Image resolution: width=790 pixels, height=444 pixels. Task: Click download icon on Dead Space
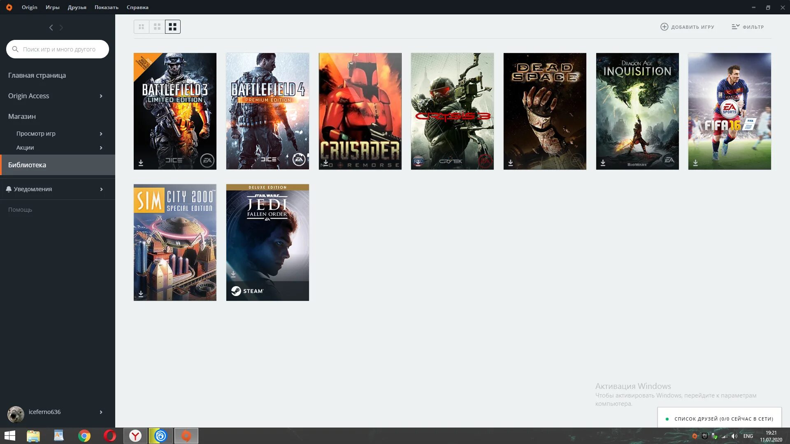tap(511, 163)
